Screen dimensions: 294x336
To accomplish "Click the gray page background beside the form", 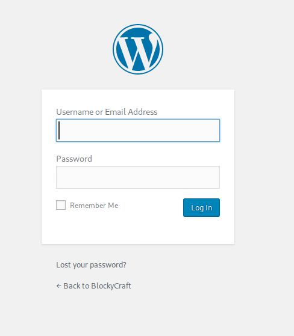I will point(264,167).
